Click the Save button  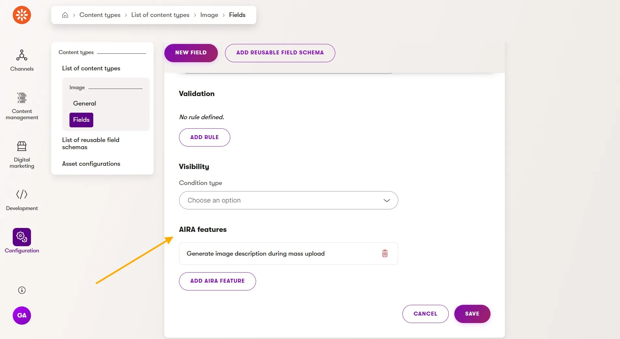472,314
